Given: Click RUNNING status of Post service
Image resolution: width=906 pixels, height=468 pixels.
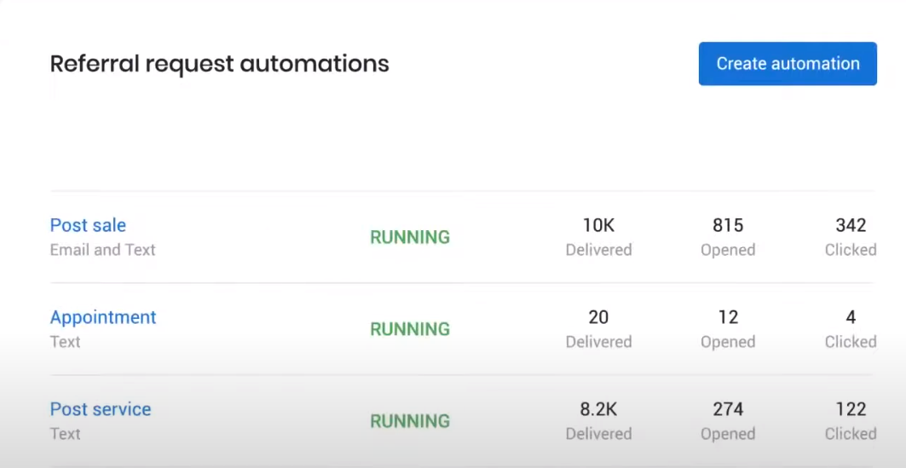Looking at the screenshot, I should coord(410,421).
